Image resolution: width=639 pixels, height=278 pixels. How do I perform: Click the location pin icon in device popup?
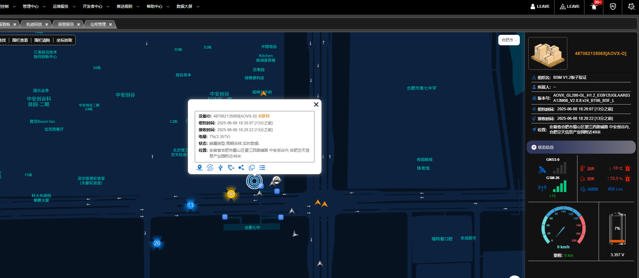(200, 168)
